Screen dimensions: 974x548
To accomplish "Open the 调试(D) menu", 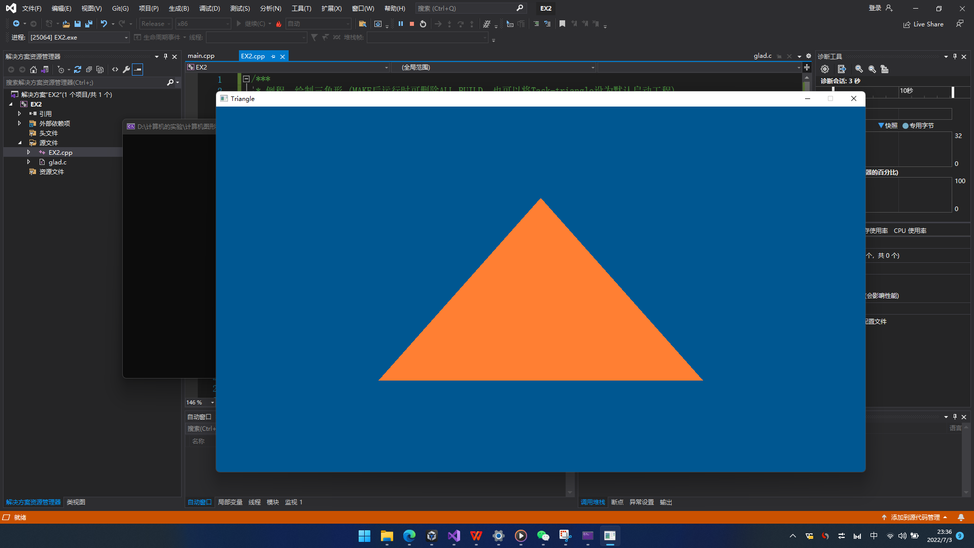I will [210, 8].
